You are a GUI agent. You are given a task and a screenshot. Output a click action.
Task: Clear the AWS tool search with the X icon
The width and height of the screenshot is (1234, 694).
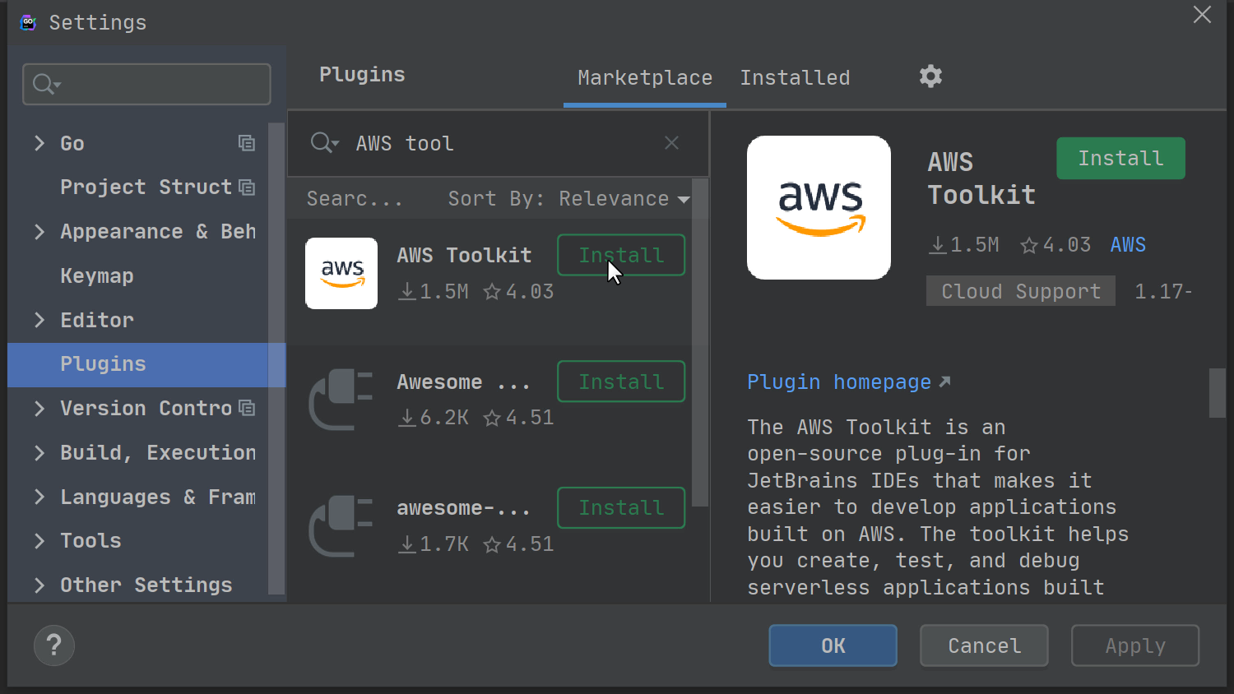pyautogui.click(x=671, y=142)
